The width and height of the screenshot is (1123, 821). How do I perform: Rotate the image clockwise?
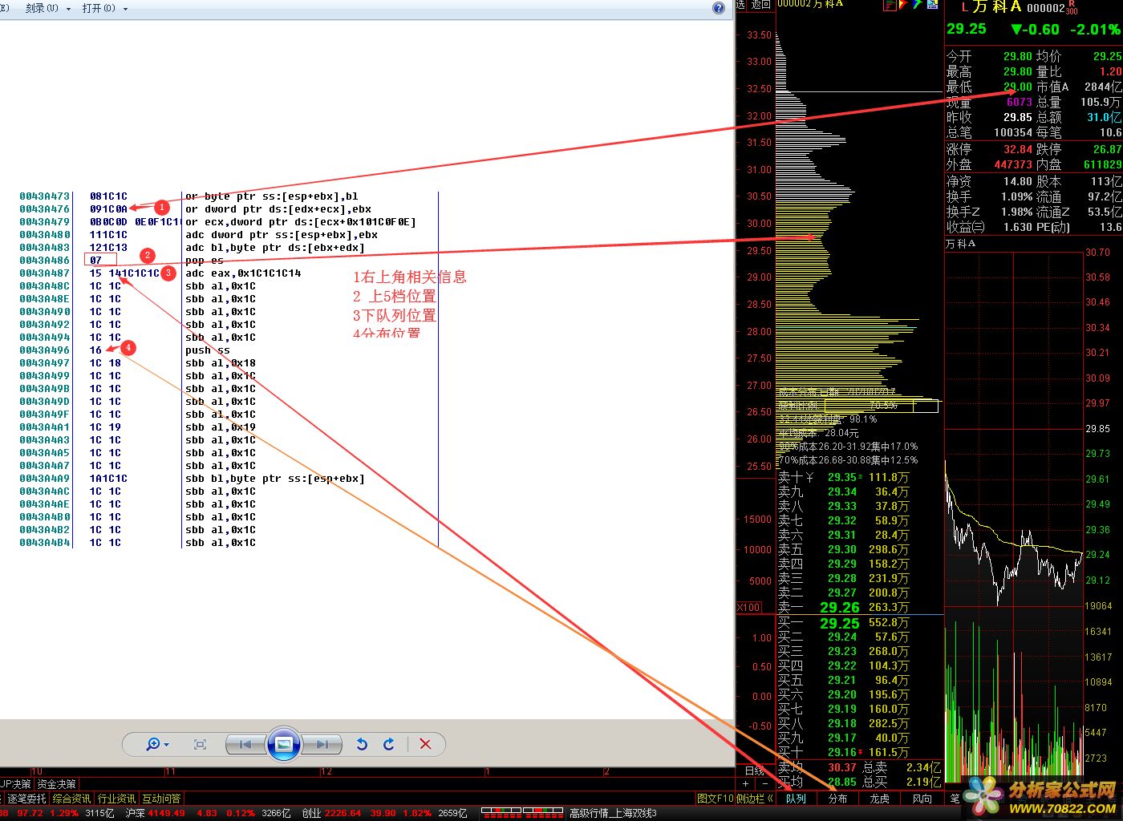389,744
